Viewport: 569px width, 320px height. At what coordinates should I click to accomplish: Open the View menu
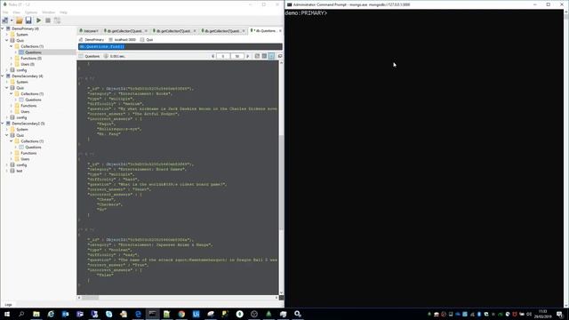point(17,12)
